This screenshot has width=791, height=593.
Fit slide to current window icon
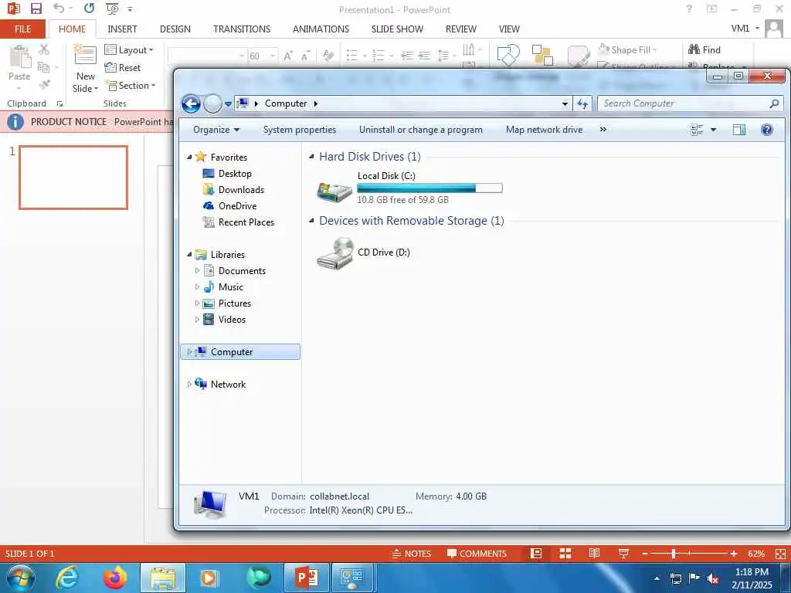click(780, 554)
